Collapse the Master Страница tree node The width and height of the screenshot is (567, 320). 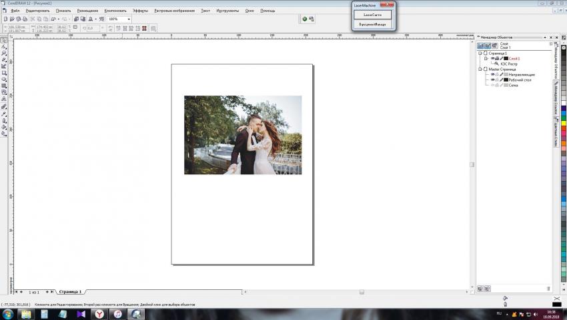coord(480,69)
